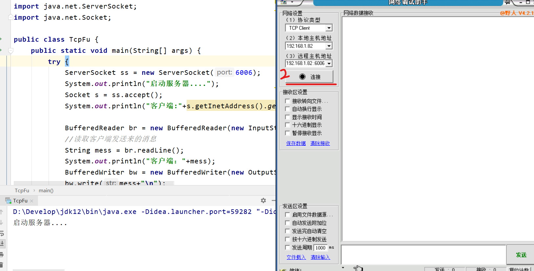Enable 自动发送附加位 checkbox
The image size is (534, 271).
(x=288, y=223)
